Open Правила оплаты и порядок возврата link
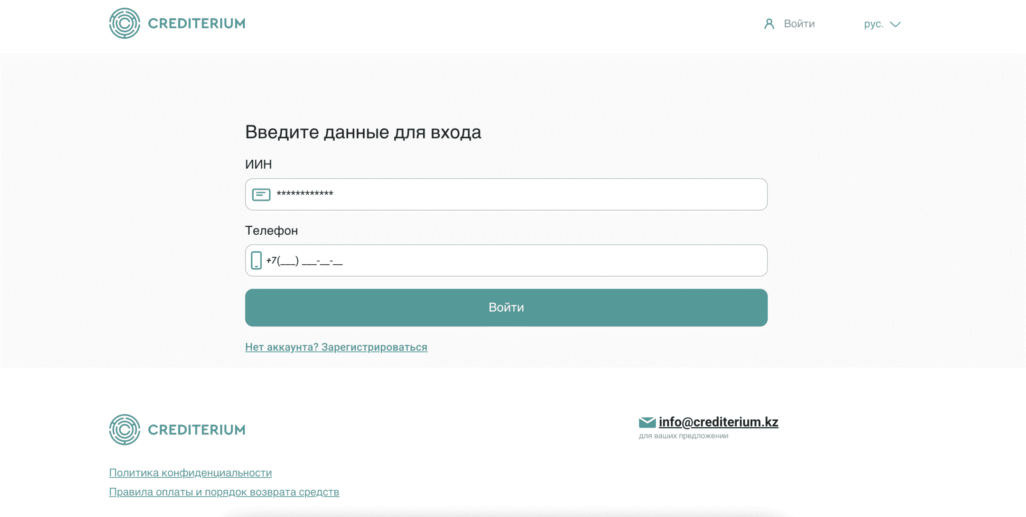Image resolution: width=1026 pixels, height=517 pixels. coord(224,492)
